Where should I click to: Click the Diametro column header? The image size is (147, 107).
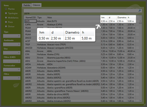[122, 18]
